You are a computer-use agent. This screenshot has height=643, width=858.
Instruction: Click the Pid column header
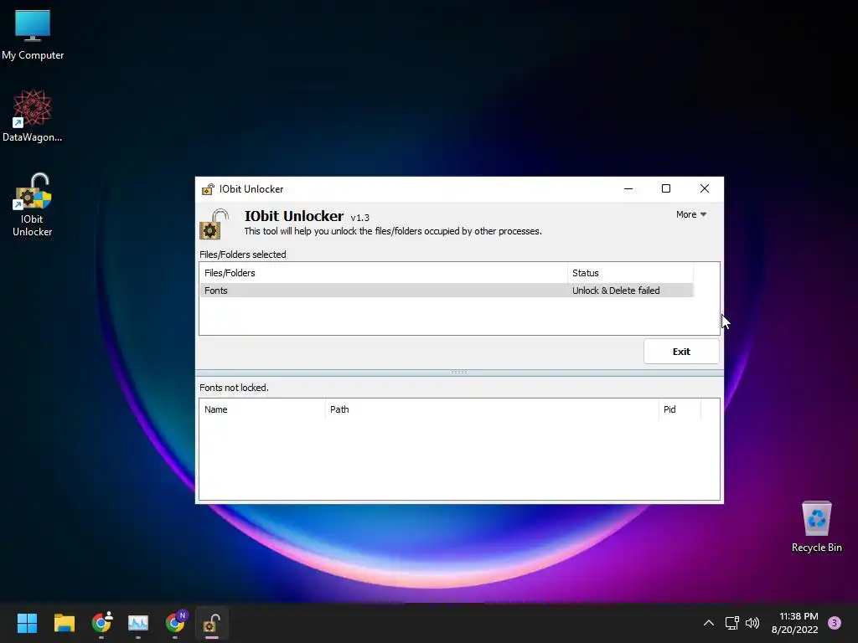point(680,409)
